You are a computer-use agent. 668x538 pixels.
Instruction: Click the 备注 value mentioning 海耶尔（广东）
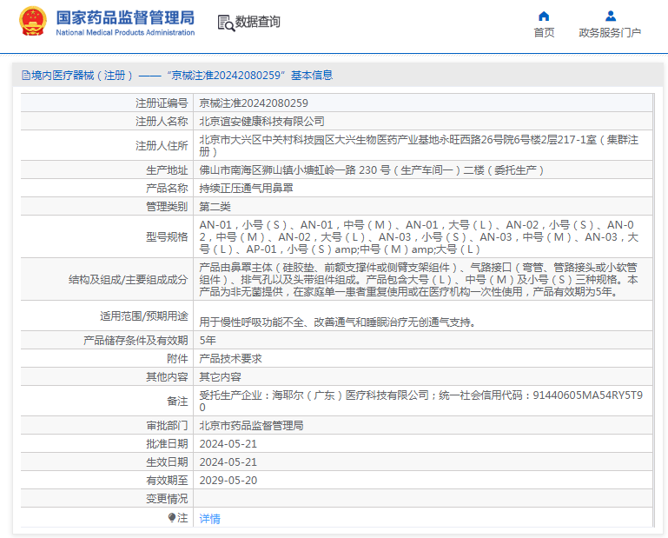(421, 401)
